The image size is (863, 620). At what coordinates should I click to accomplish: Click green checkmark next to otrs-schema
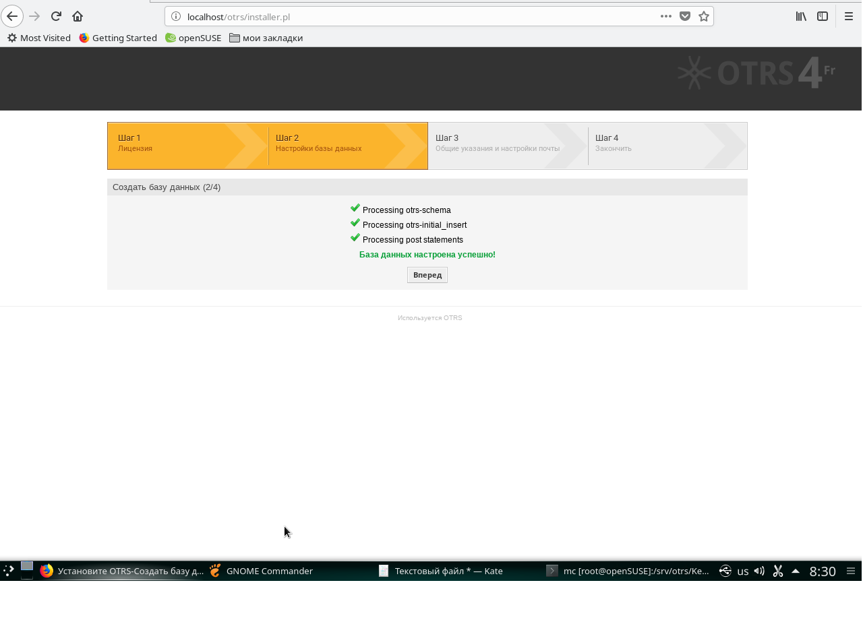pos(355,208)
